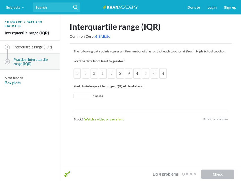Viewport: 241px width, 181px height.
Task: Click the 6TH GRADE breadcrumb link
Action: click(x=13, y=22)
